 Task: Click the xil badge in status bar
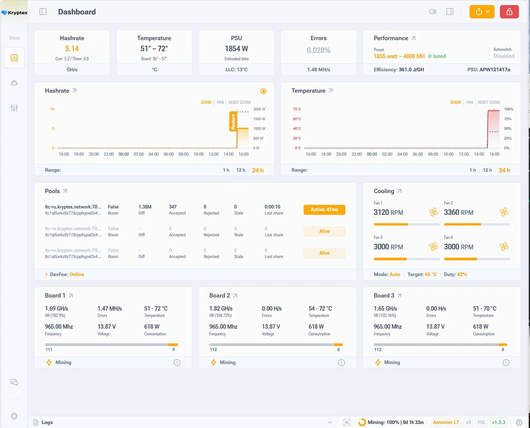(468, 422)
